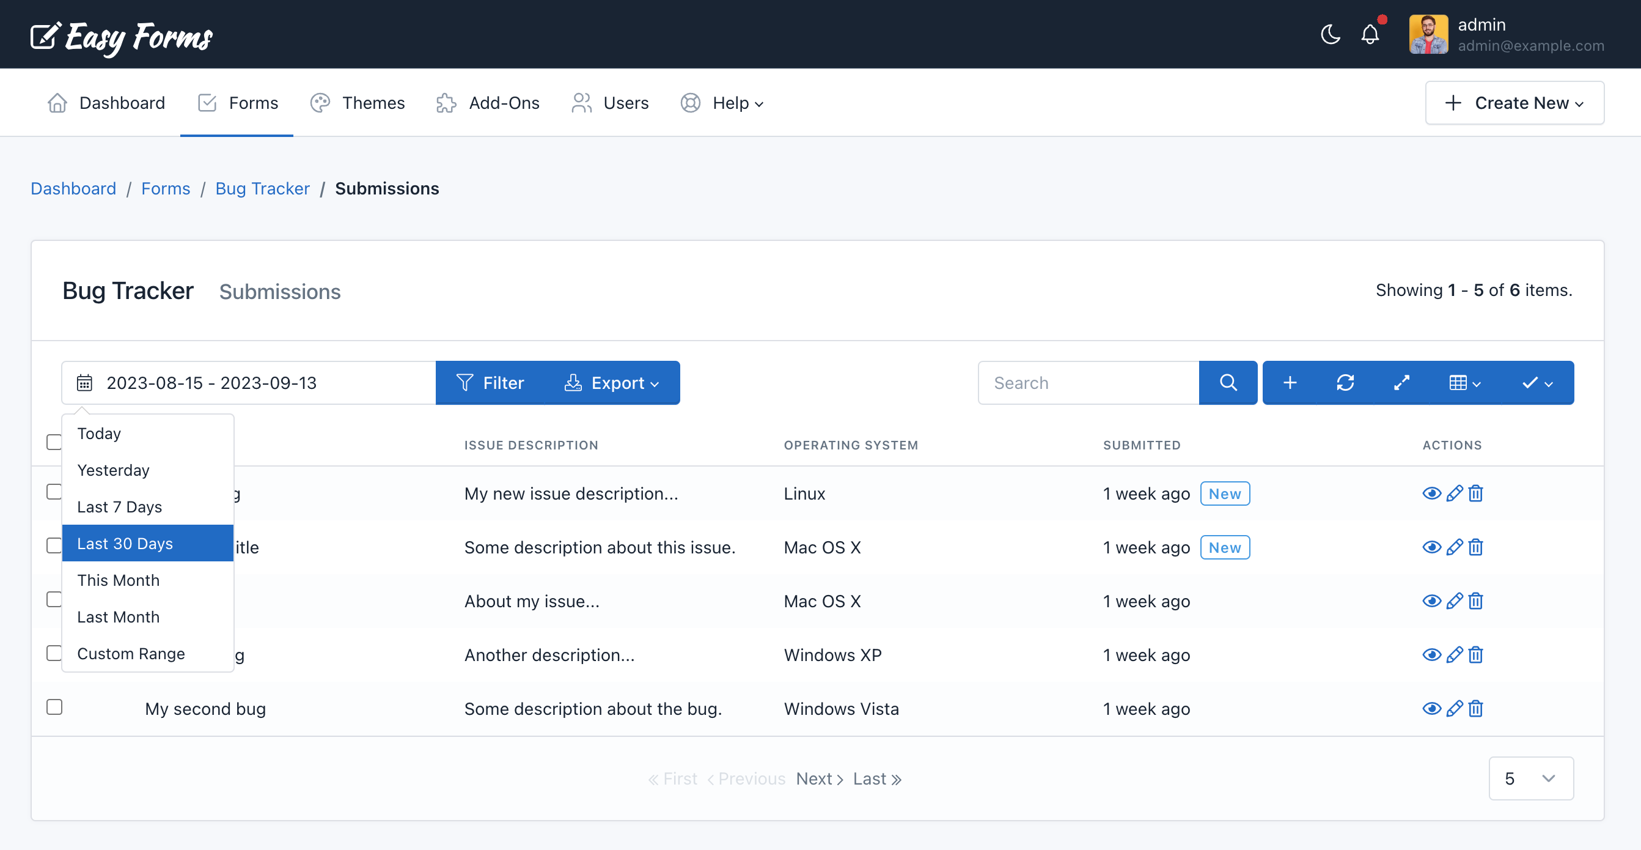Edit the Linux submission using pencil icon
The height and width of the screenshot is (850, 1641).
pos(1455,492)
